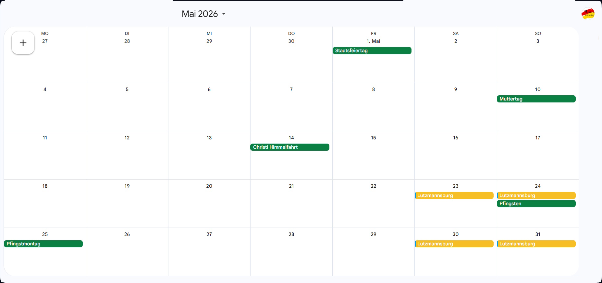Open the Pfingstmontag event on May 25
The width and height of the screenshot is (602, 283).
tap(43, 244)
